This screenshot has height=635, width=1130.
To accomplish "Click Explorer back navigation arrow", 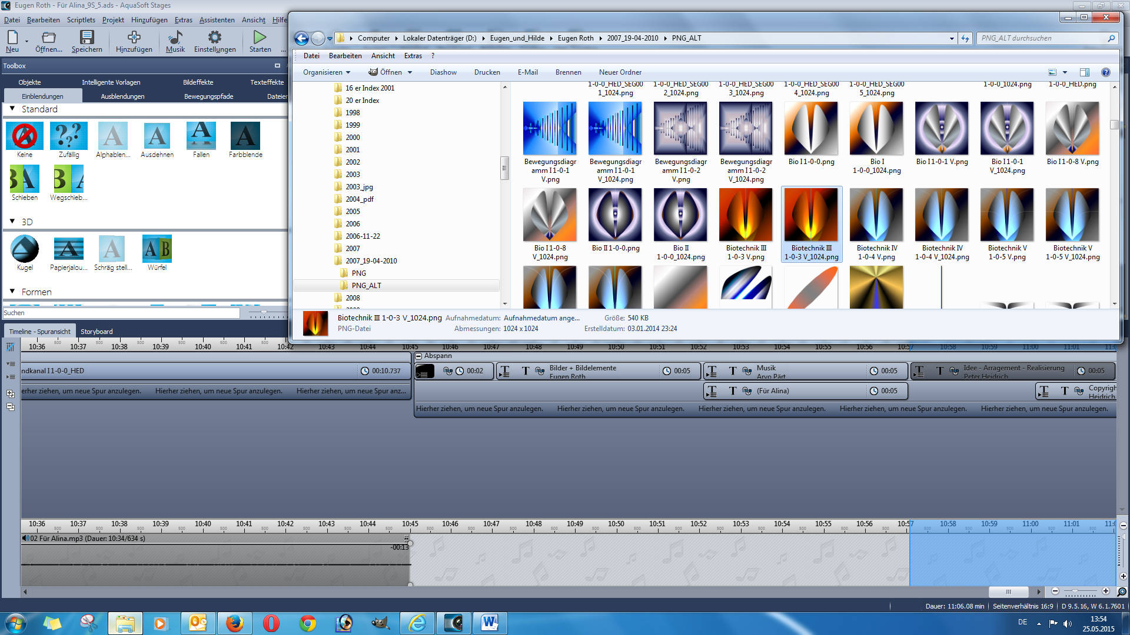I will click(x=301, y=38).
